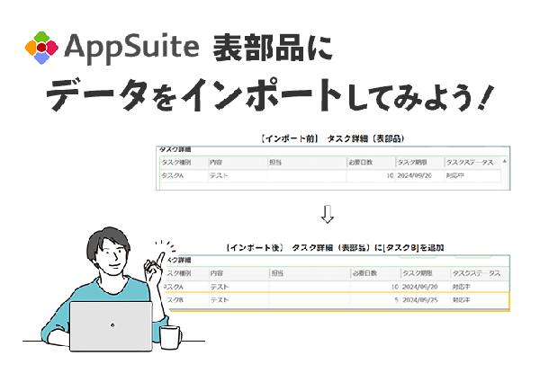The width and height of the screenshot is (540, 382).
Task: Click 対応中 in the 2024/09/20 row of インポート後 table
Action: pos(461,287)
